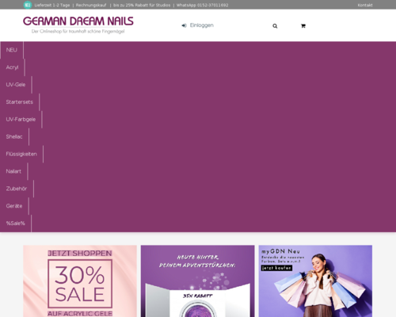
Task: Click the German Dream Nails logo
Action: (x=78, y=21)
